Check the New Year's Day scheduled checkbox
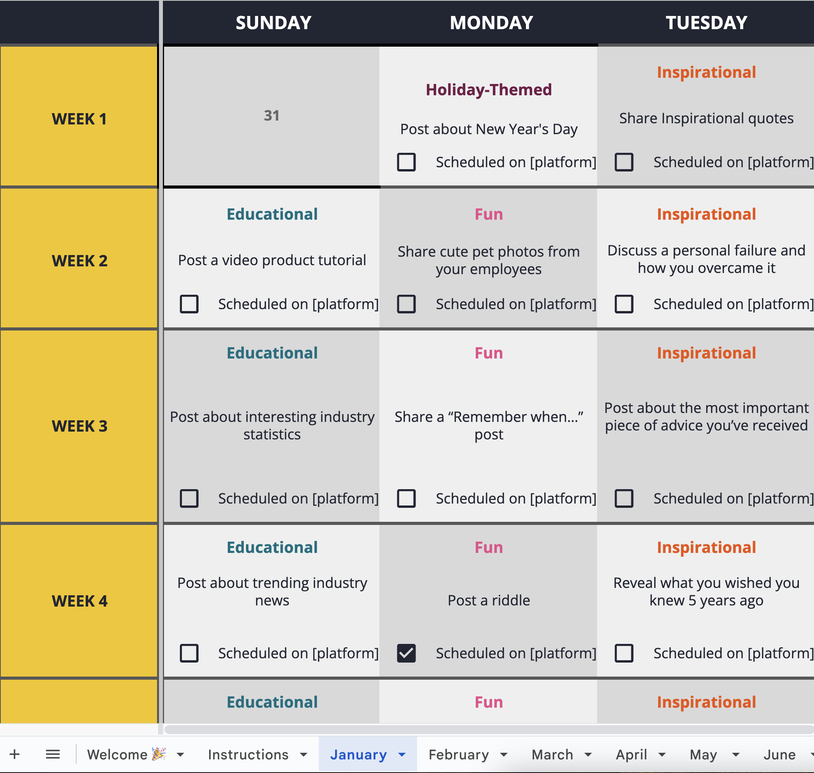This screenshot has height=773, width=814. tap(406, 162)
